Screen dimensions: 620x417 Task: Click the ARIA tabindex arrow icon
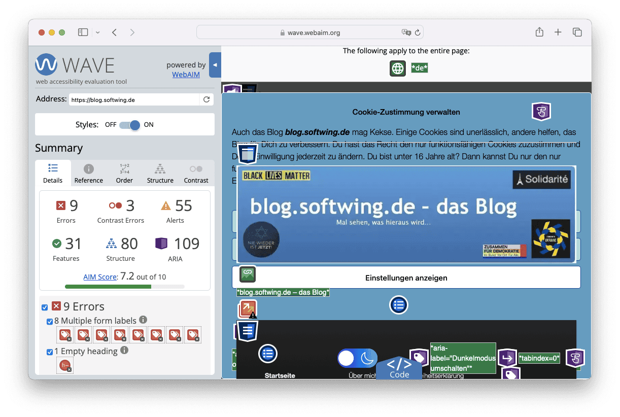pyautogui.click(x=507, y=358)
